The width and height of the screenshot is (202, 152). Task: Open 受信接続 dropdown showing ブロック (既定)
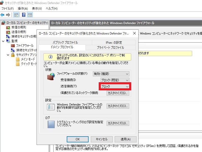115,80
